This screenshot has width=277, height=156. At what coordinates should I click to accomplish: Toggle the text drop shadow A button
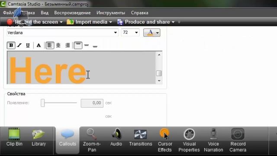point(39,45)
